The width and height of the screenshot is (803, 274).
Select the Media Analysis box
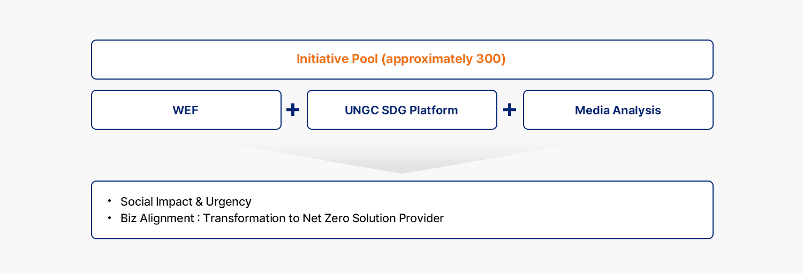tap(618, 109)
